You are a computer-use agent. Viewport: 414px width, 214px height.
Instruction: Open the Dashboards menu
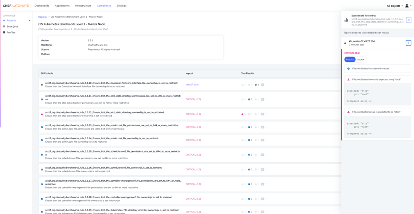coord(42,6)
